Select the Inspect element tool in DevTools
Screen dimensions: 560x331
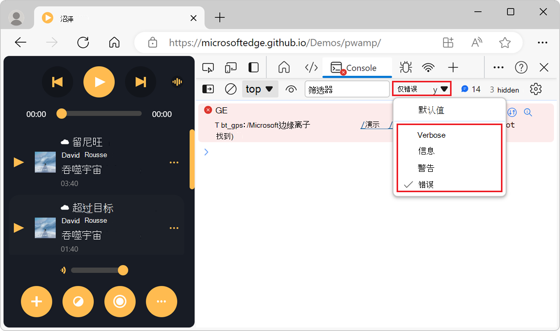tap(208, 67)
